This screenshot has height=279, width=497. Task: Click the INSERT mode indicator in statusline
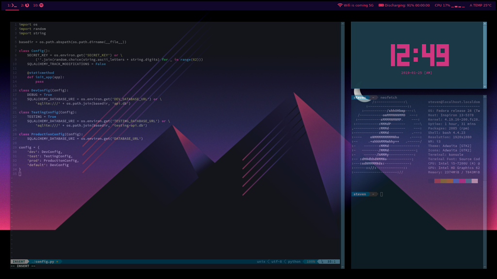coord(19,262)
